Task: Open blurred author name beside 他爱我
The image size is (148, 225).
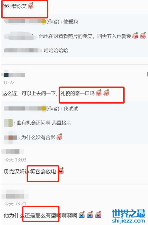Action: pos(25,21)
